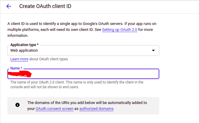Click the 'Application type *' field label
Image resolution: width=199 pixels, height=123 pixels.
24,45
